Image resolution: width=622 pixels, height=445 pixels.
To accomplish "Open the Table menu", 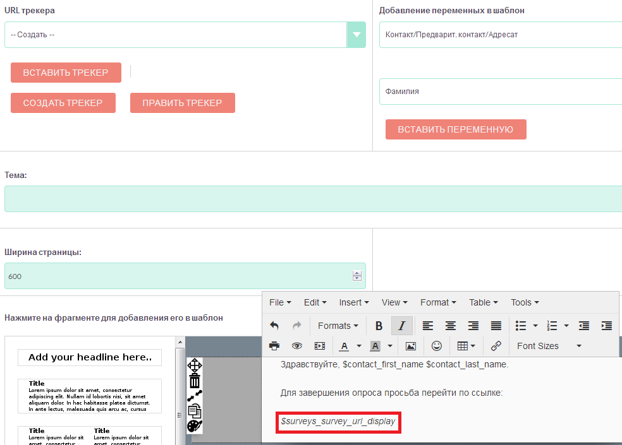I will coord(483,302).
